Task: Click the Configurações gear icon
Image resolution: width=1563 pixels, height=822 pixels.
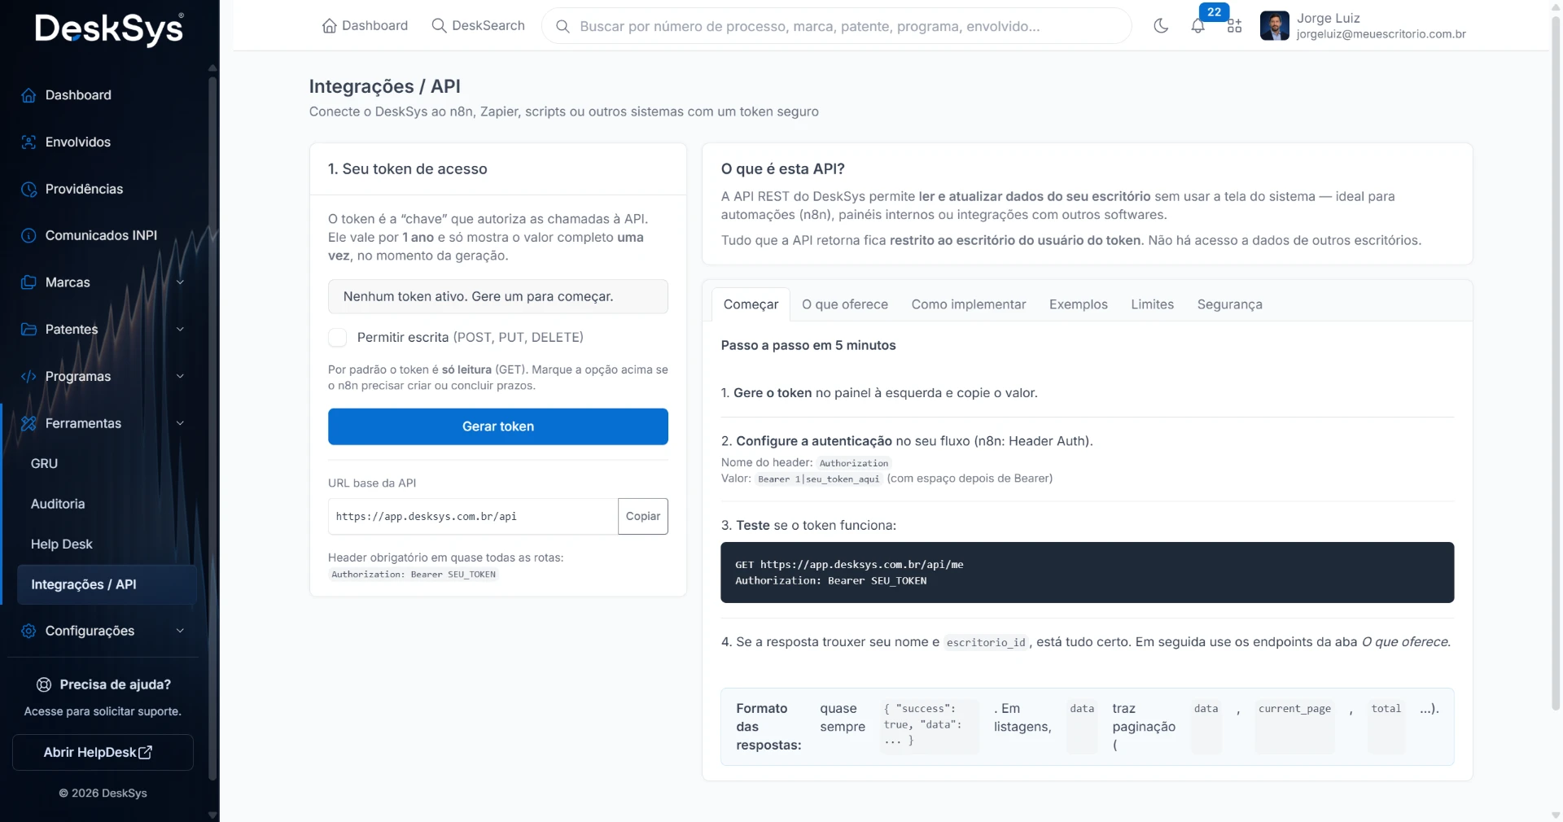Action: [x=28, y=631]
